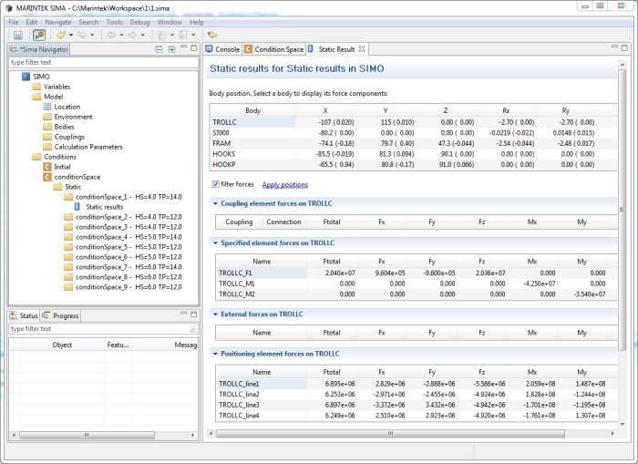Click the Apply positions link
Image resolution: width=638 pixels, height=464 pixels.
pyautogui.click(x=285, y=185)
